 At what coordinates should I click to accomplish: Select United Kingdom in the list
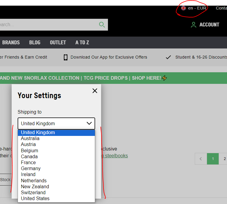[56, 133]
